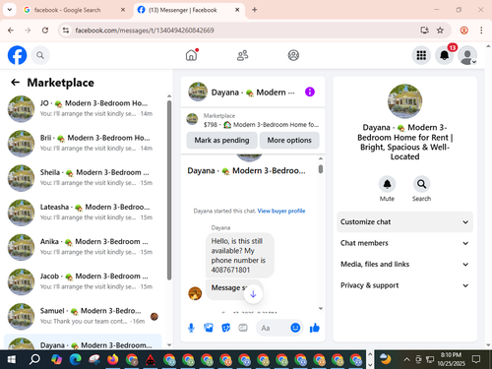The width and height of the screenshot is (492, 369).
Task: Open Lateasha conversation in Marketplace list
Action: point(84,213)
